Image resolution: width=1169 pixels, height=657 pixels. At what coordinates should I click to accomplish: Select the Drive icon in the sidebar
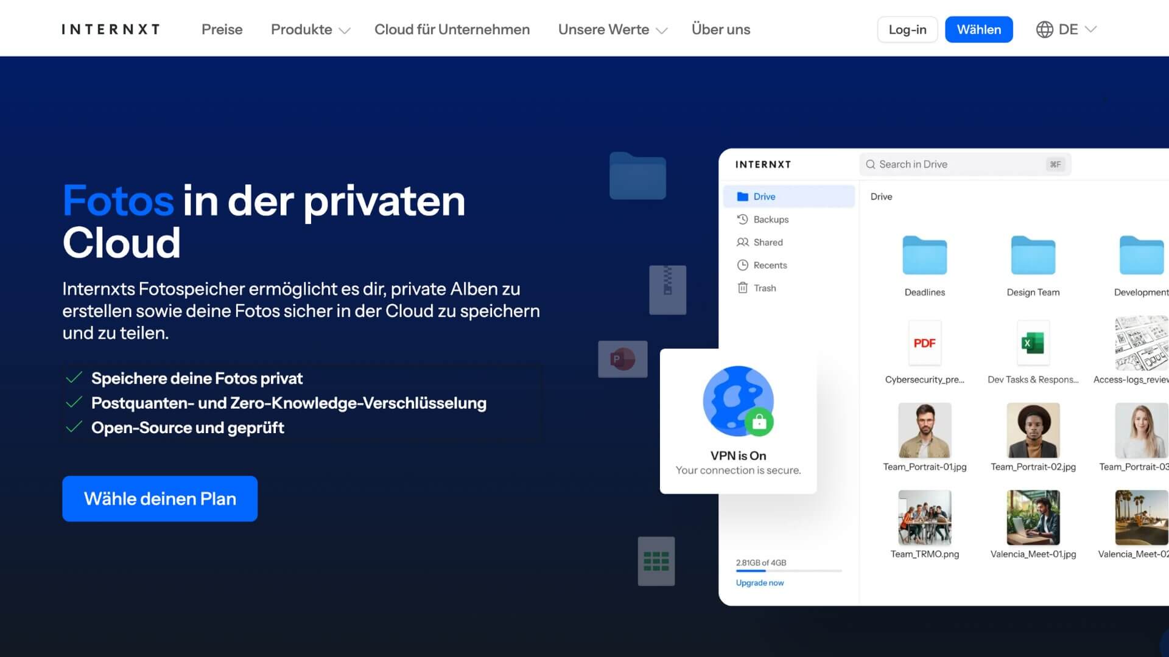coord(743,196)
